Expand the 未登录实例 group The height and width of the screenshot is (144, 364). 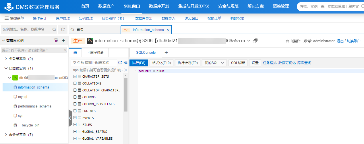6,135
